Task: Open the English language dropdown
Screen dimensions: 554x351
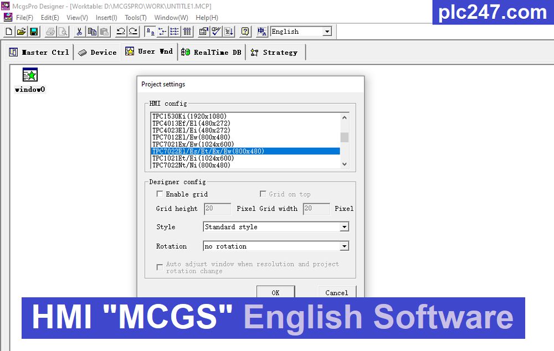Action: click(x=327, y=32)
